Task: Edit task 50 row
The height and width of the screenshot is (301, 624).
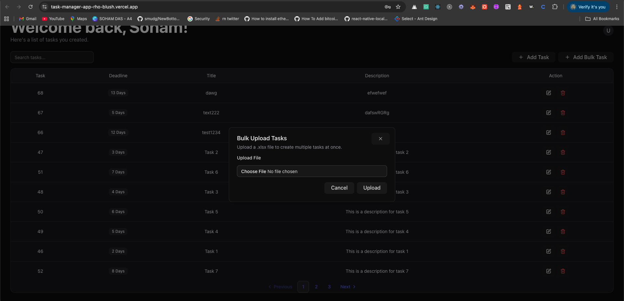Action: [x=549, y=212]
